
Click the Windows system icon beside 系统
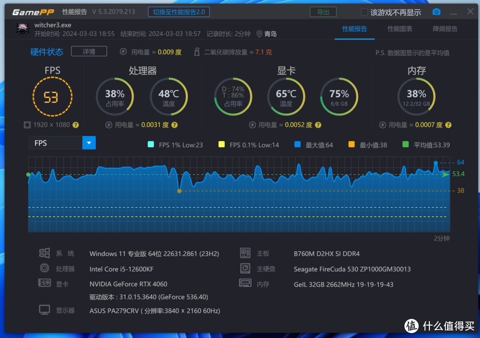[x=44, y=253]
